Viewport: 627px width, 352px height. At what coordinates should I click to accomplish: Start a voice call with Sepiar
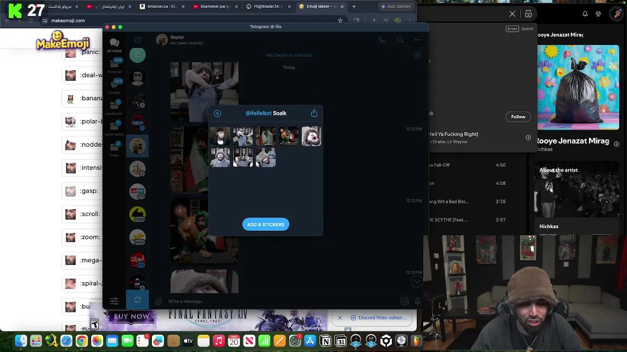coord(382,40)
